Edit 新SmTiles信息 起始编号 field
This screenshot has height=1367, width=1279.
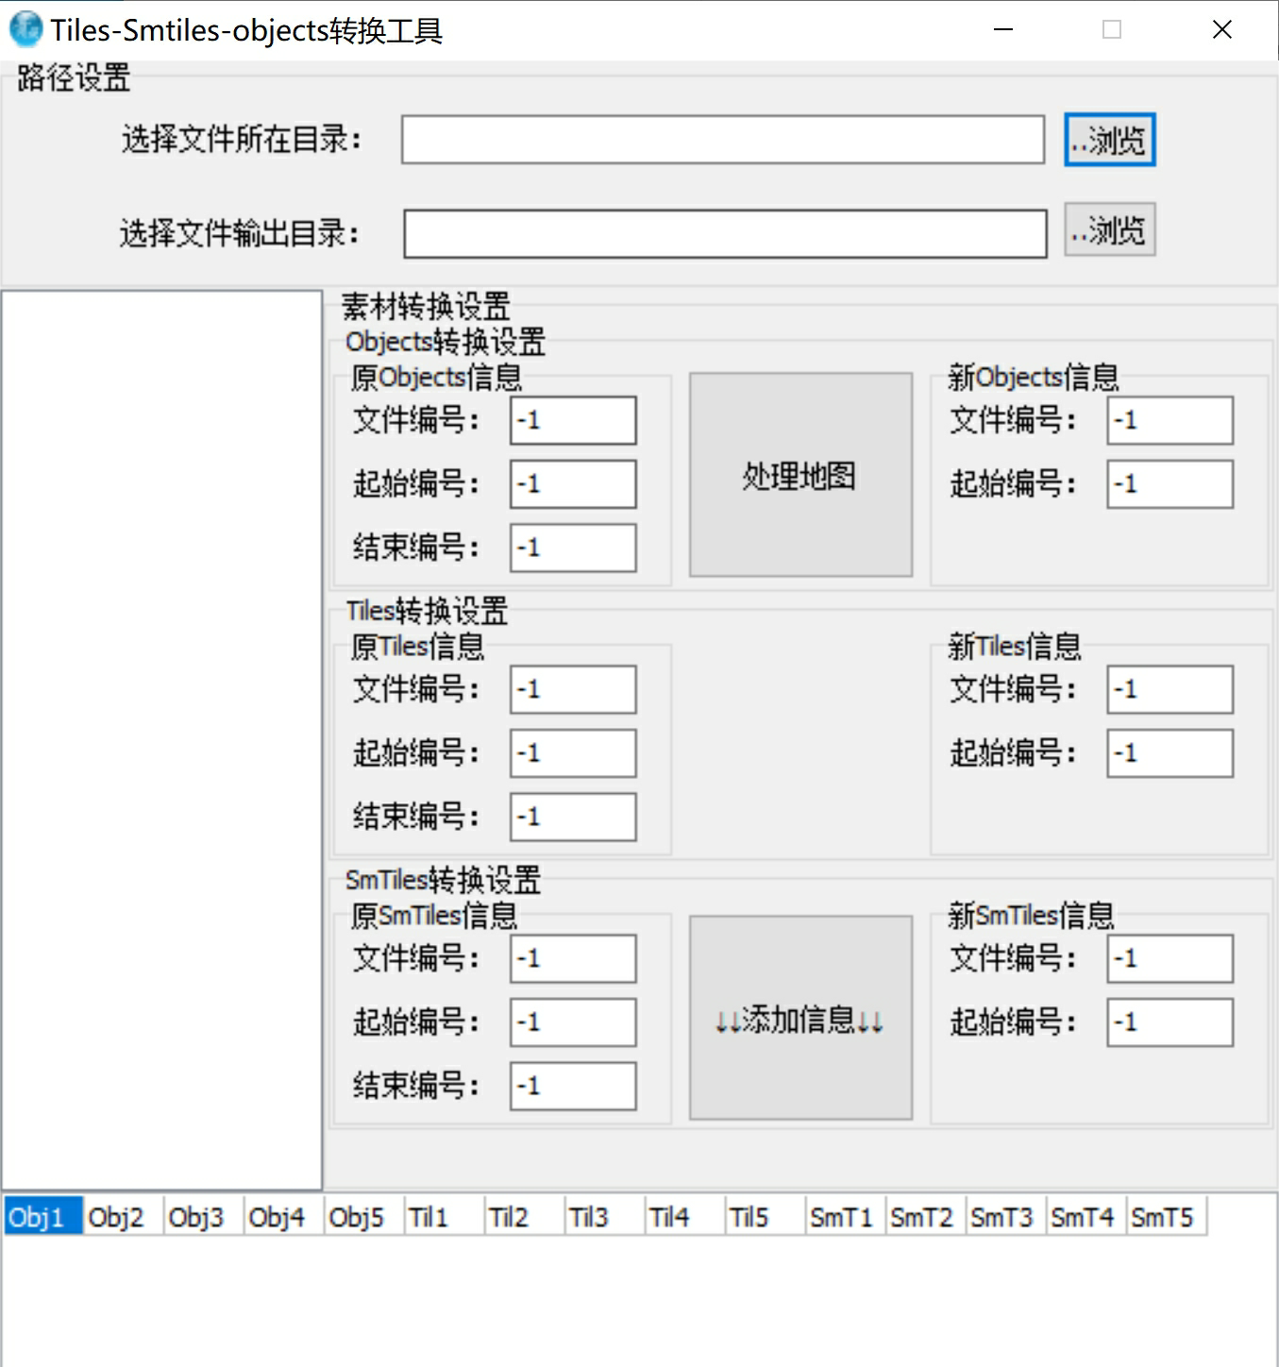click(1170, 1022)
